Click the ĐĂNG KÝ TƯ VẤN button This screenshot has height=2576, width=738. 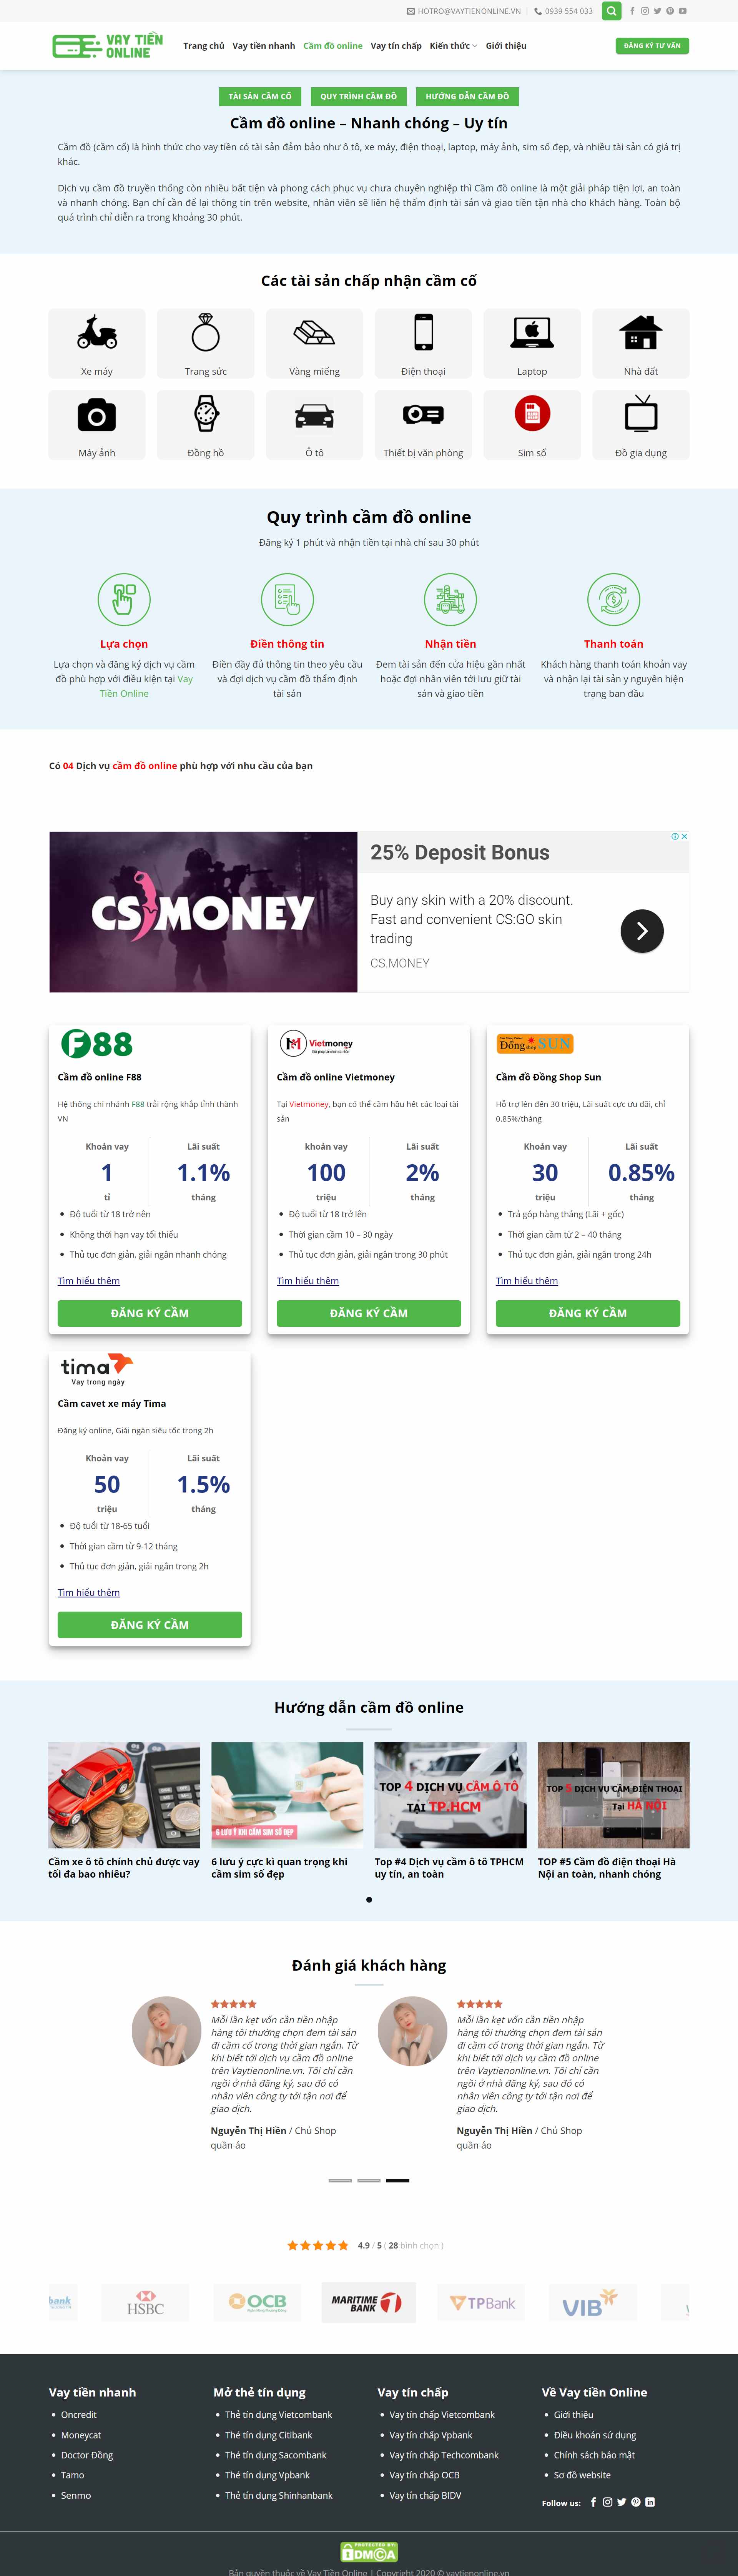pyautogui.click(x=651, y=45)
